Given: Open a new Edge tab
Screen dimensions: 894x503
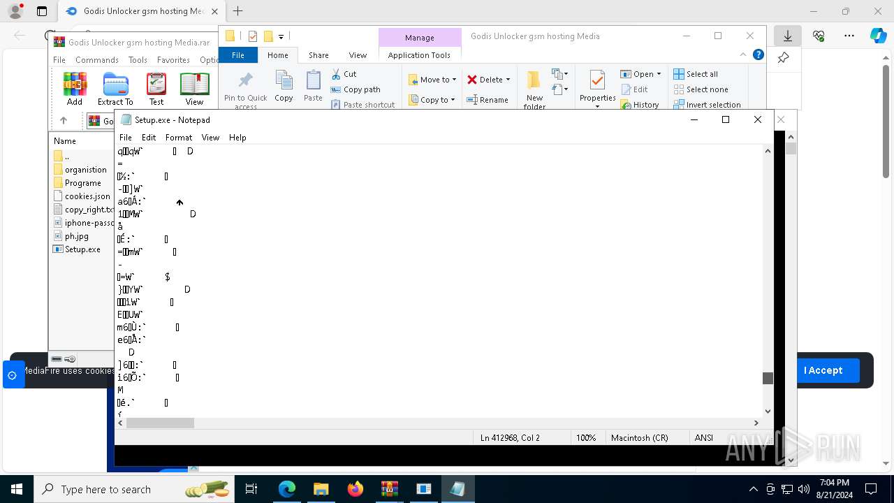Looking at the screenshot, I should click(237, 11).
